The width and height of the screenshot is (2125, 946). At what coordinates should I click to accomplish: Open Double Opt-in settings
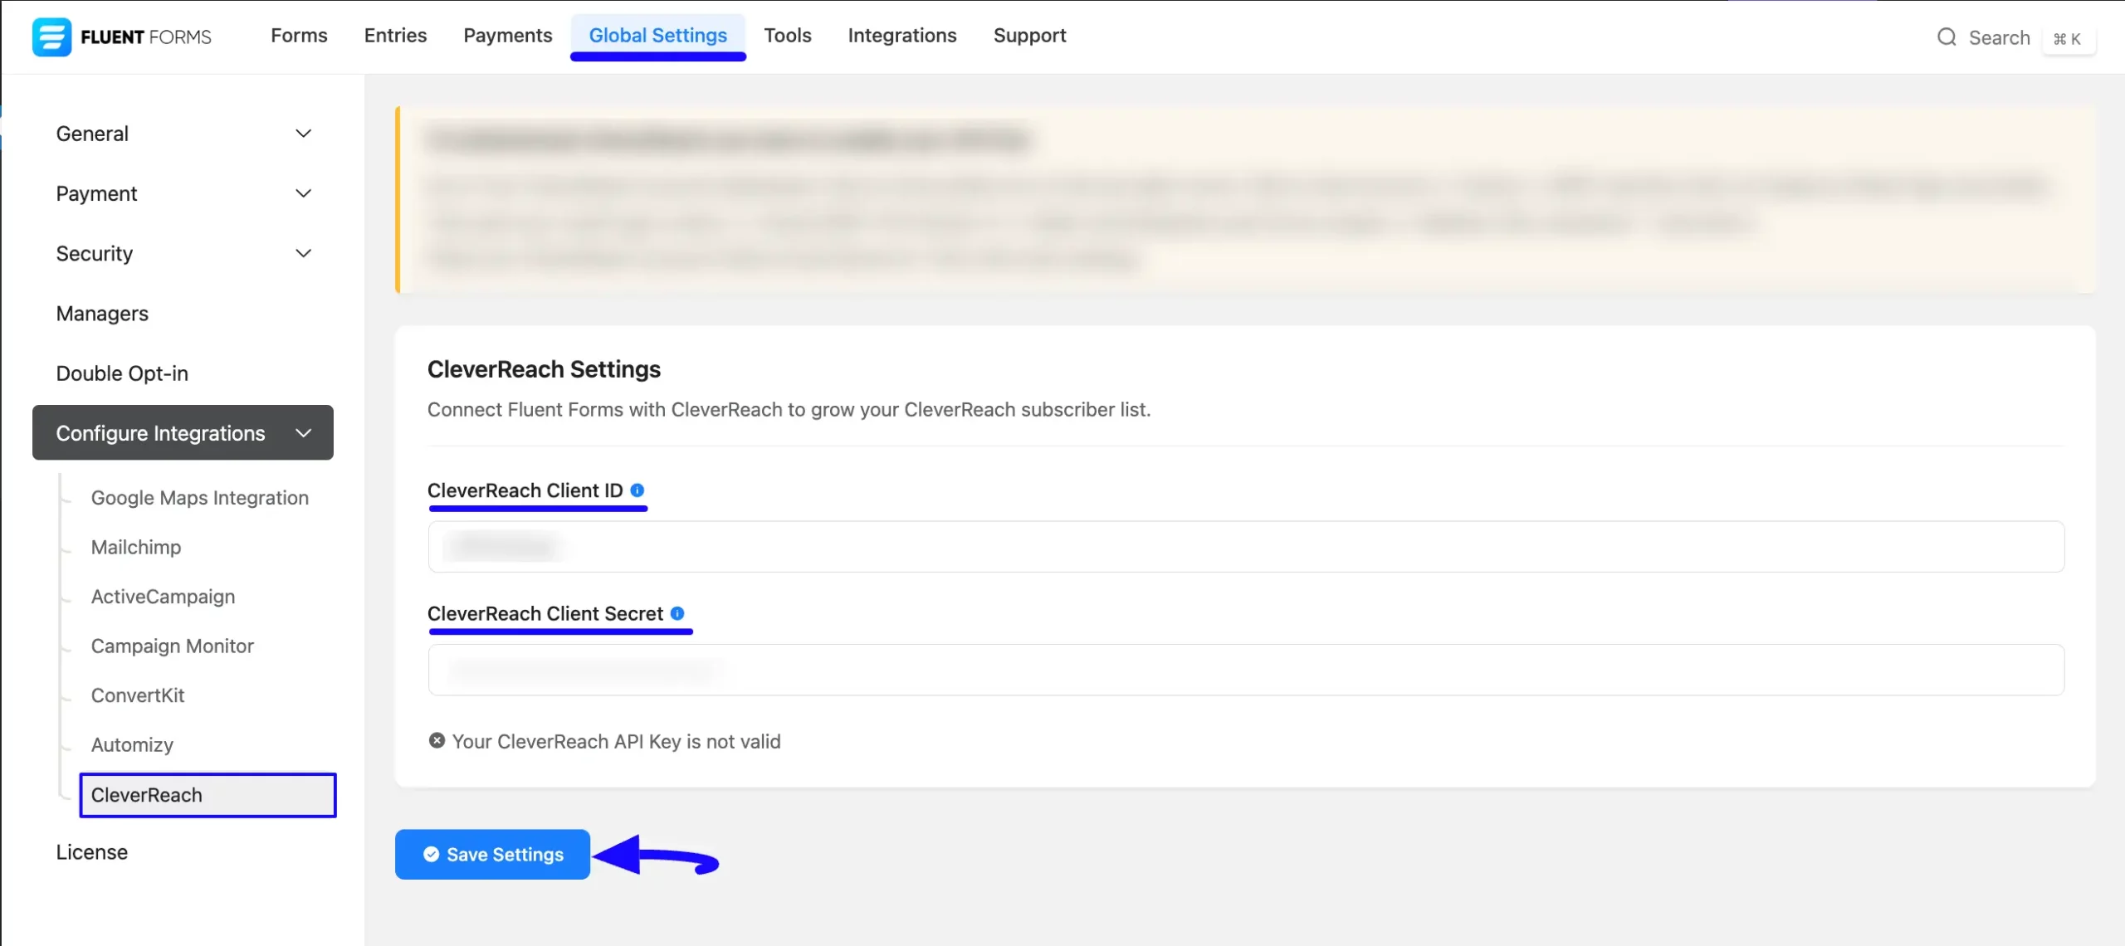122,373
